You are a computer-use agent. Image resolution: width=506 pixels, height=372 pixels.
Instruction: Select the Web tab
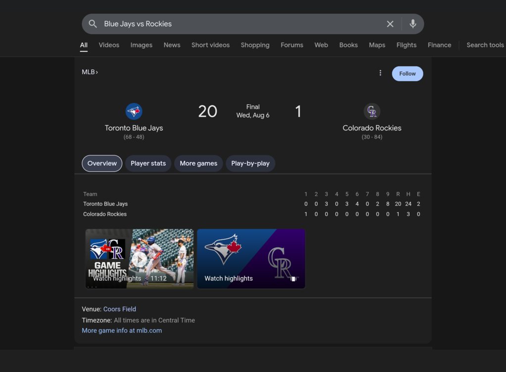pyautogui.click(x=321, y=45)
